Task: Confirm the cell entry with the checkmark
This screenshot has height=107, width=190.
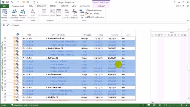Action: [7, 25]
